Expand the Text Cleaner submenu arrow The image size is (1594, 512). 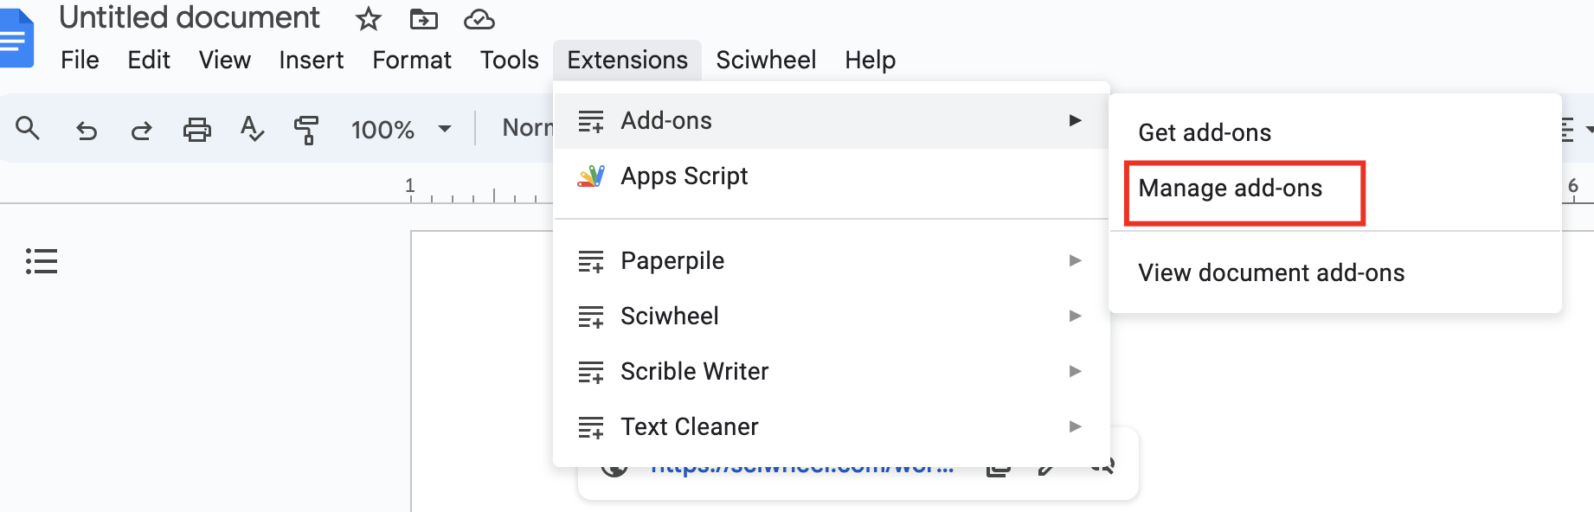click(1075, 426)
